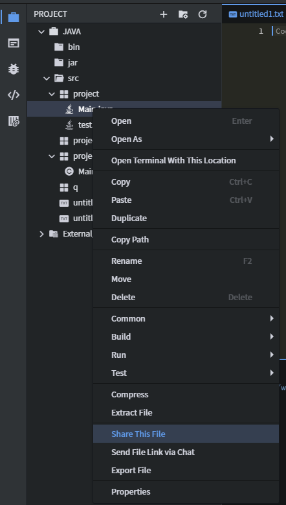Open the terminal panel sidebar icon
Image resolution: width=286 pixels, height=505 pixels.
pos(14,43)
